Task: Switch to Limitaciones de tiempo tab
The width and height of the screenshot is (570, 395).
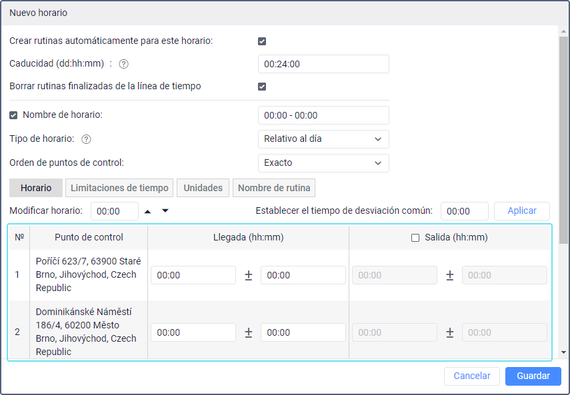Action: (119, 188)
